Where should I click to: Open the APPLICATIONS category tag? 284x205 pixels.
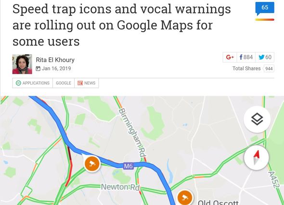(33, 83)
